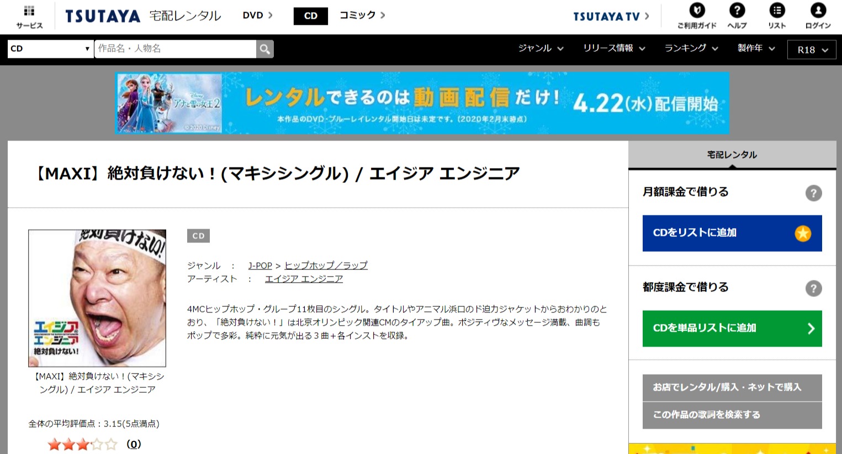Switch to the コミック tab
This screenshot has width=842, height=454.
(x=362, y=15)
